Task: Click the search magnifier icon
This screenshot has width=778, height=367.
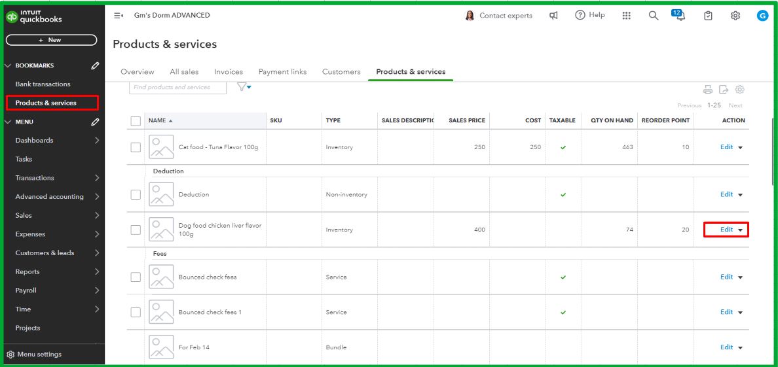Action: (654, 16)
